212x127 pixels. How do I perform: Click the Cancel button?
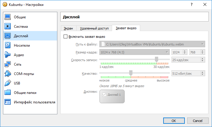[198, 121]
